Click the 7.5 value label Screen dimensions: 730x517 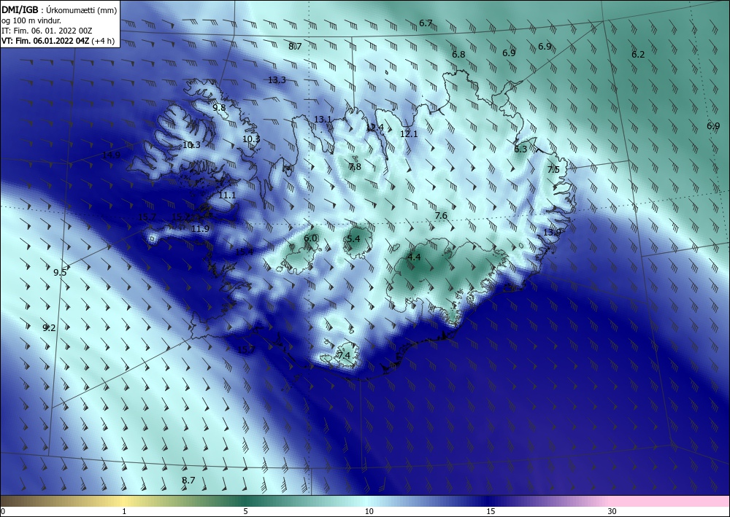click(x=553, y=170)
